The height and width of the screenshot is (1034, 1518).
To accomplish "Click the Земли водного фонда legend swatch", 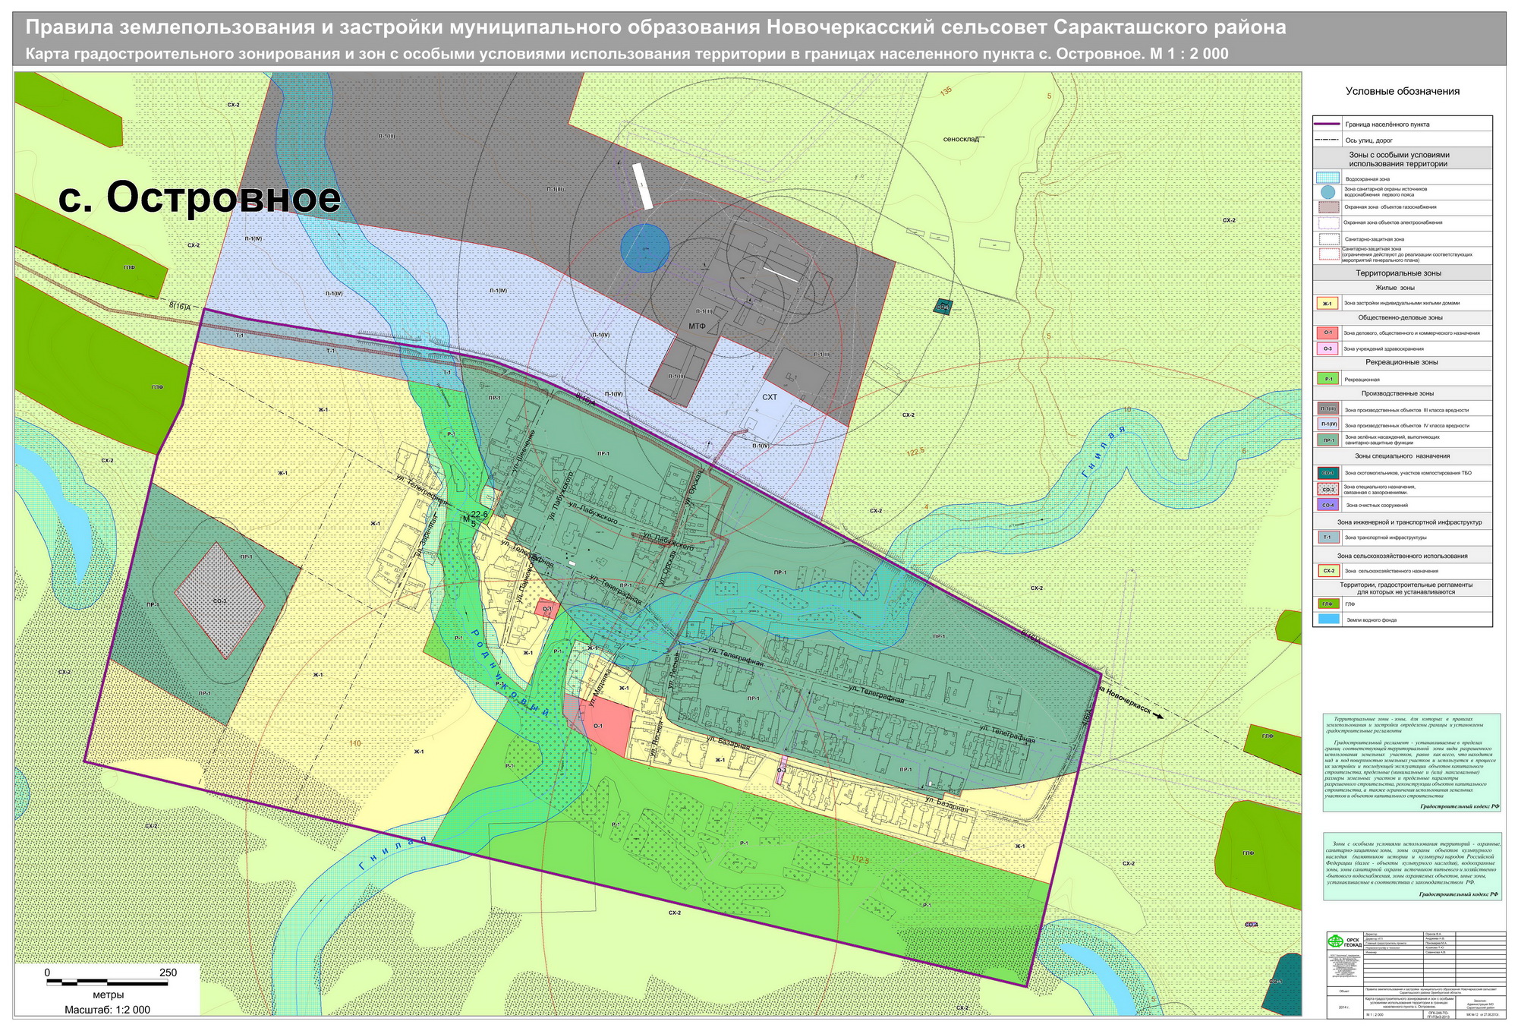I will coord(1329,619).
